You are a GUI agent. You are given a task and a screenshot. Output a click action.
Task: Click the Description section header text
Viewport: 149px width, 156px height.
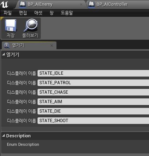[19, 136]
